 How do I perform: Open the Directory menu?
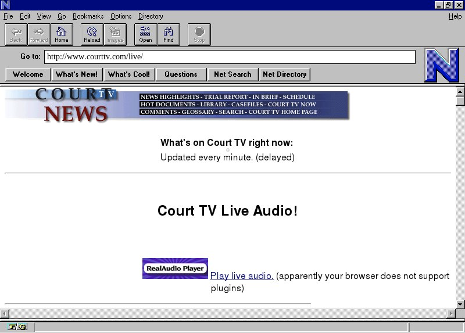(x=151, y=16)
